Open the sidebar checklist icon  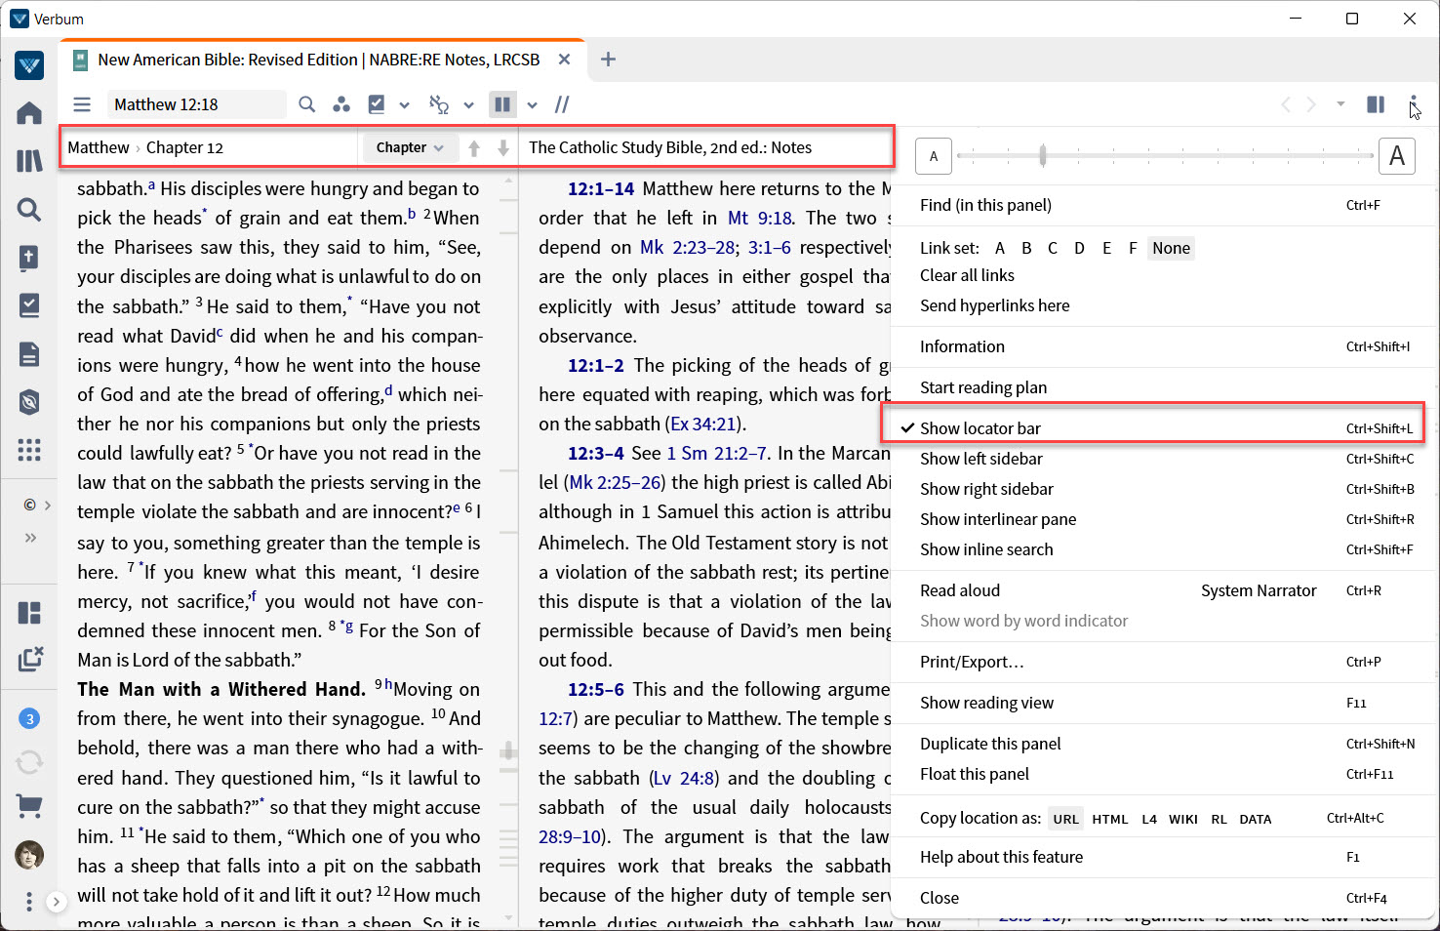point(29,305)
